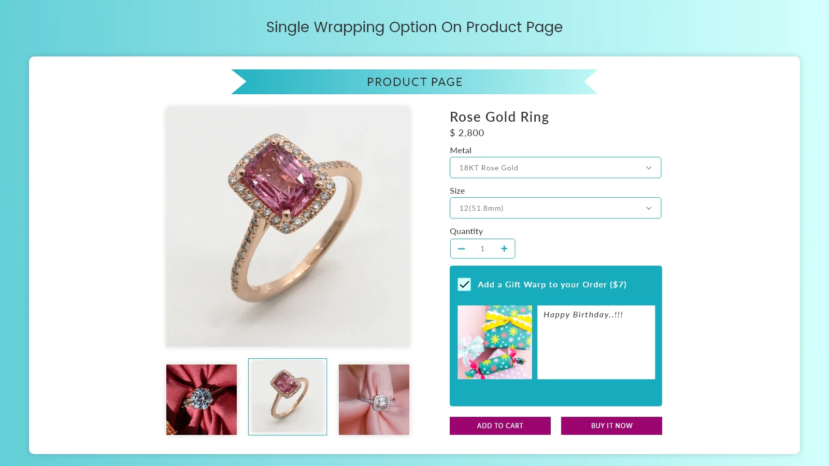Click the BUY IT NOW button

click(x=611, y=426)
